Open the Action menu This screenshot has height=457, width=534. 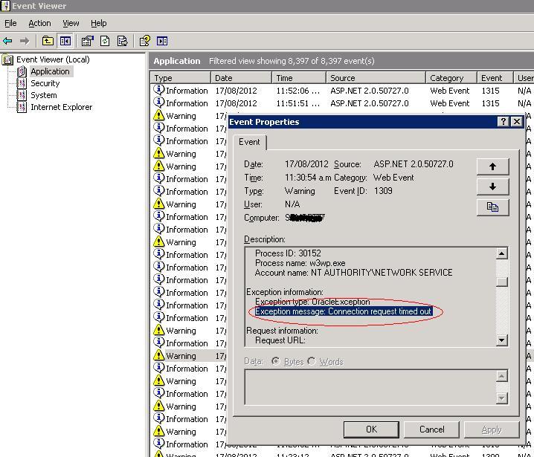pyautogui.click(x=39, y=23)
